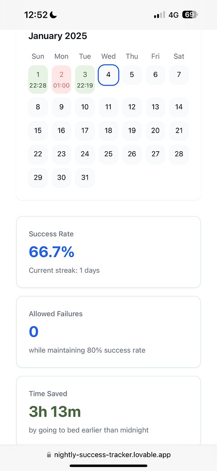Viewport: 217px width, 471px height.
Task: Tap the January 2025 month heading
Action: coord(57,36)
